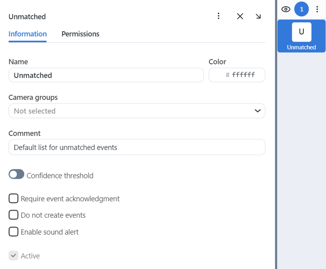Viewport: 326px width, 269px height.
Task: Switch to the Permissions tab
Action: coord(80,34)
